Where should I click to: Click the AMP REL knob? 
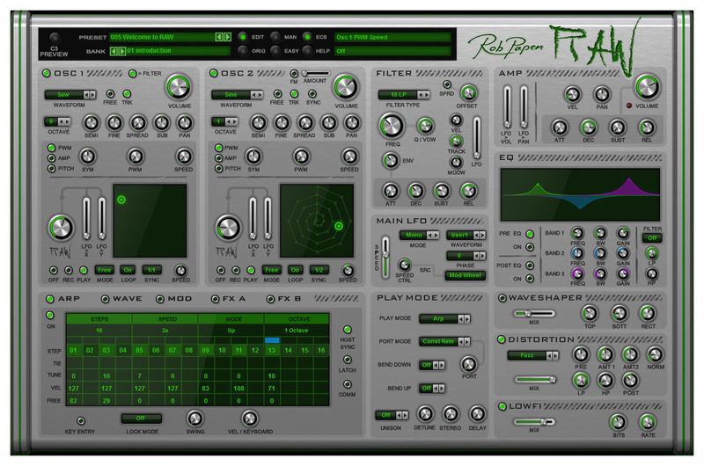647,127
